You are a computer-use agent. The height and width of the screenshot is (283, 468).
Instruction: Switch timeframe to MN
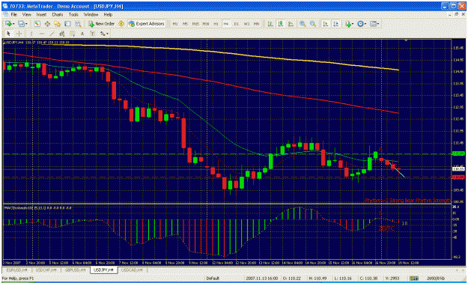256,24
